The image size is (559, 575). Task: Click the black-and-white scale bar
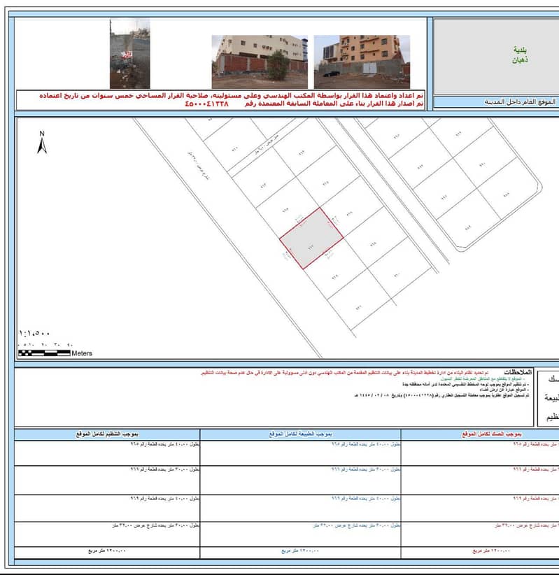pos(44,353)
